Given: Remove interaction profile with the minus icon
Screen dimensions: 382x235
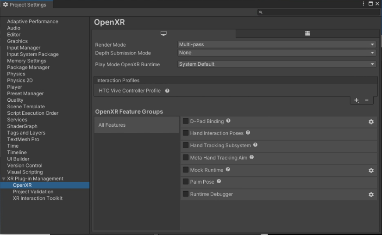Looking at the screenshot, I should (x=367, y=100).
